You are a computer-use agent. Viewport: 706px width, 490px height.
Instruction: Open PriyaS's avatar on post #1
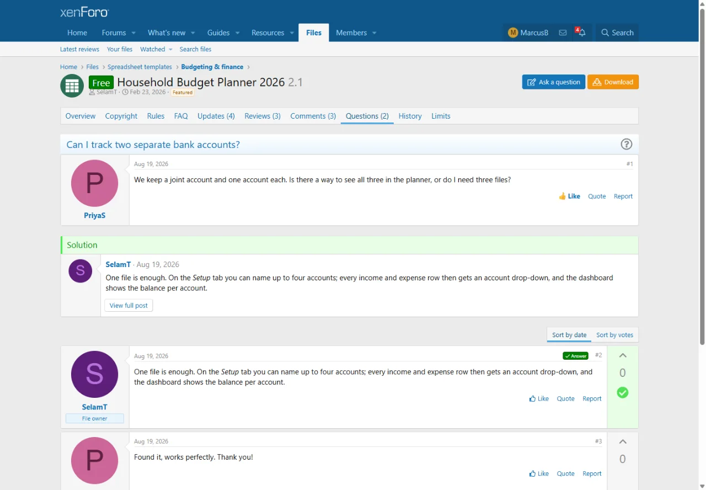click(x=94, y=183)
